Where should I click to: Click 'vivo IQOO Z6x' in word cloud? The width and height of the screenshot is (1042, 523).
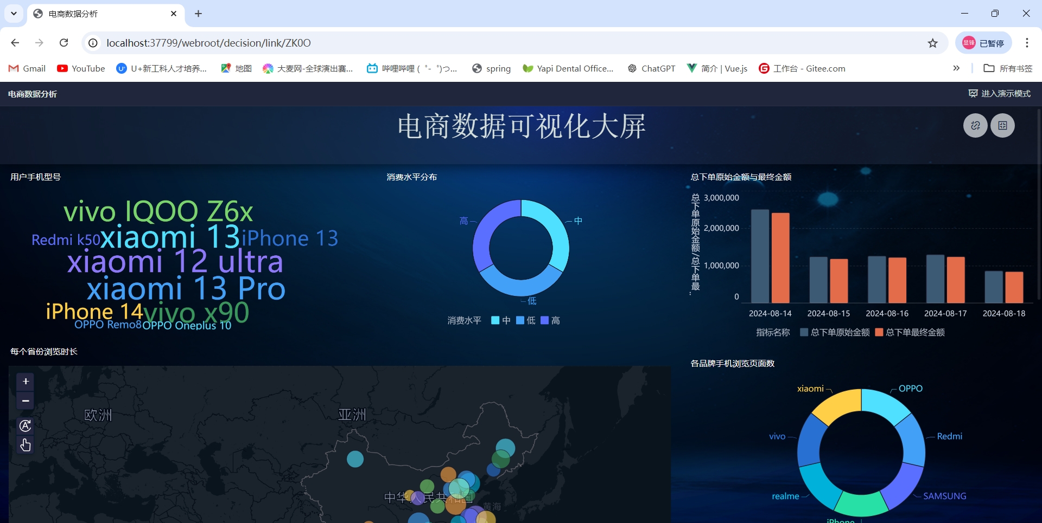(x=158, y=211)
